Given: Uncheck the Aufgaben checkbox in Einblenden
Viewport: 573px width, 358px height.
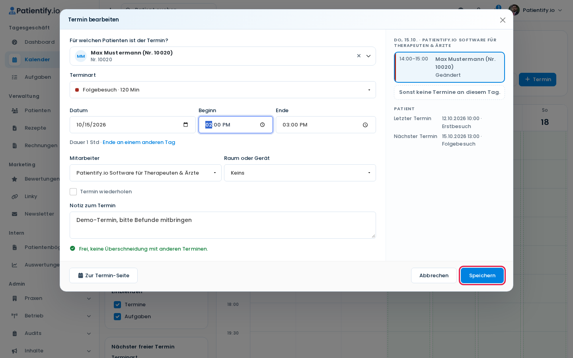Looking at the screenshot, I should coord(117,317).
